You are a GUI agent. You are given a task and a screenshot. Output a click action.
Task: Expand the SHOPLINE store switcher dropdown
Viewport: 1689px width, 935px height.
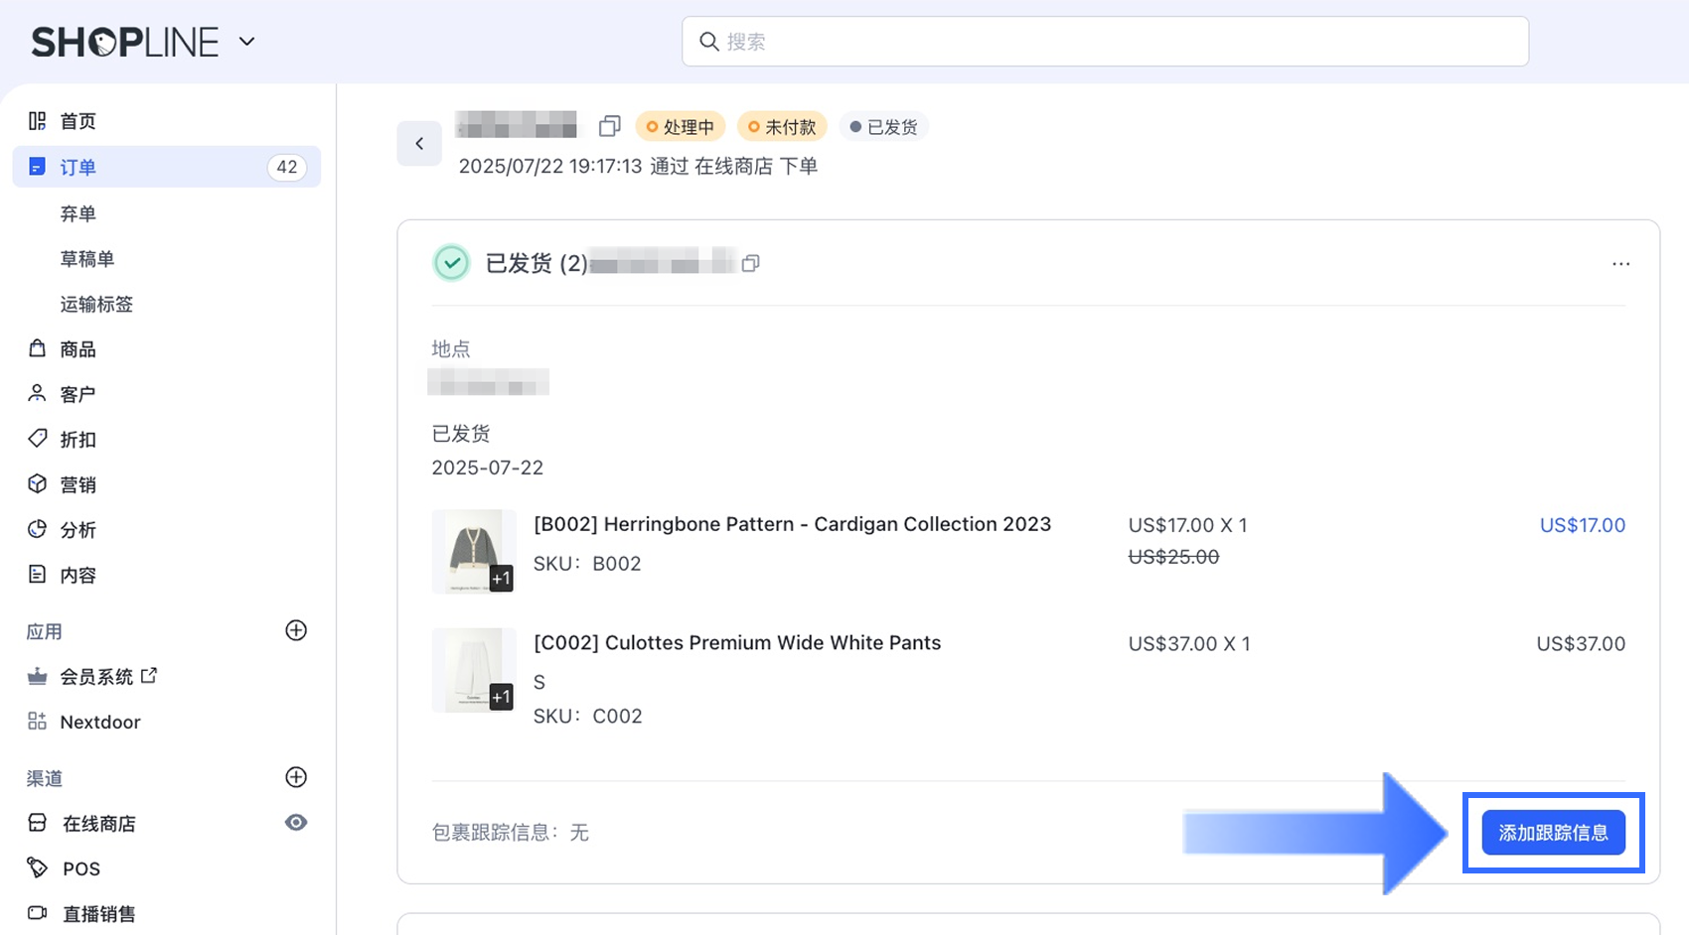[246, 42]
